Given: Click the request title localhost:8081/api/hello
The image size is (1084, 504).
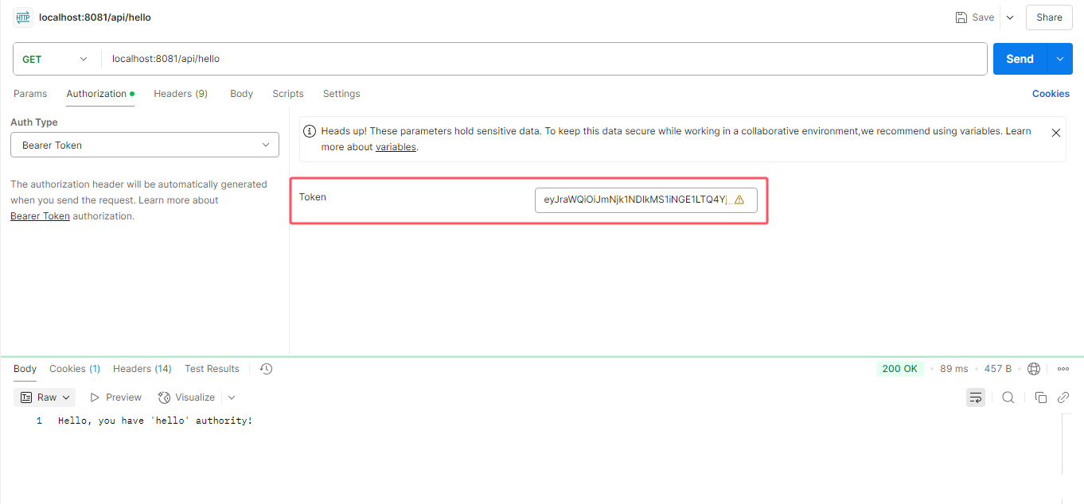Looking at the screenshot, I should pos(95,17).
